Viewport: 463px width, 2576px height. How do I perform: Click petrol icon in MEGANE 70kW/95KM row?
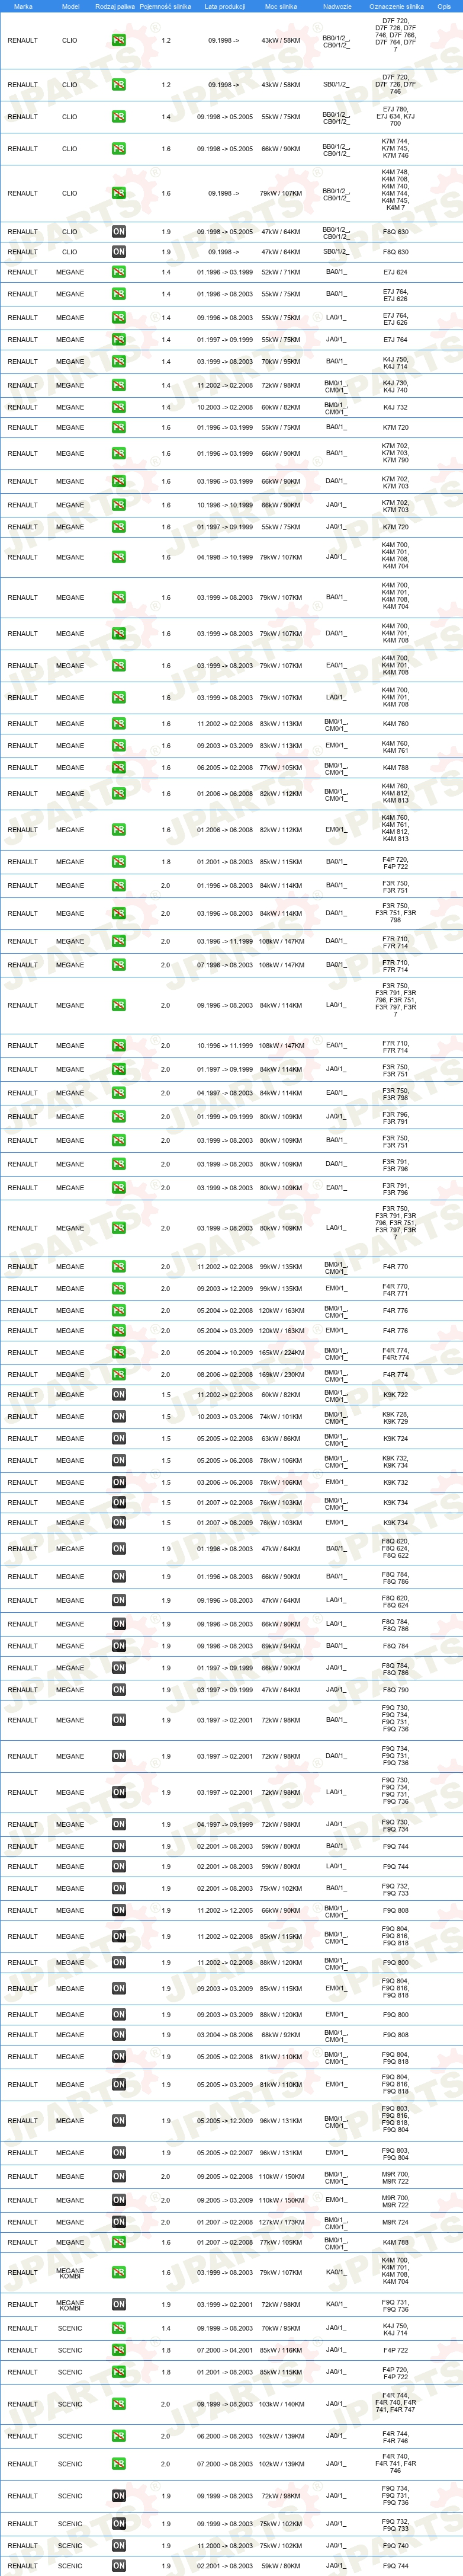pyautogui.click(x=119, y=362)
